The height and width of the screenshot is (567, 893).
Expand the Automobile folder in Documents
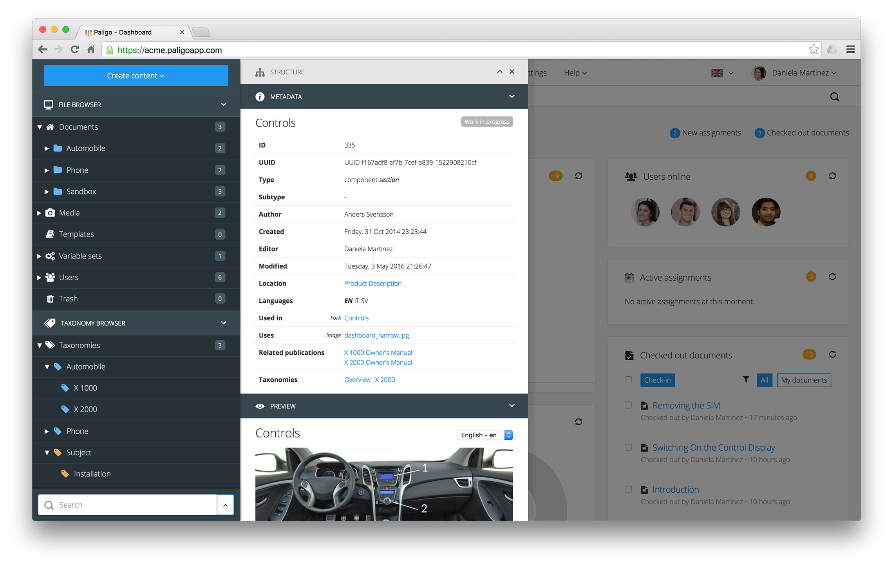(x=47, y=148)
